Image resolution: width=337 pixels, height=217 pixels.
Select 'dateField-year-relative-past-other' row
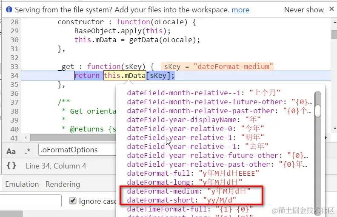tap(217, 164)
